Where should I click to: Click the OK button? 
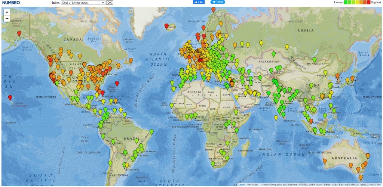(110, 3)
